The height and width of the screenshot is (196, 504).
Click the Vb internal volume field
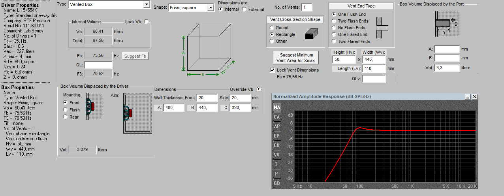(98, 31)
